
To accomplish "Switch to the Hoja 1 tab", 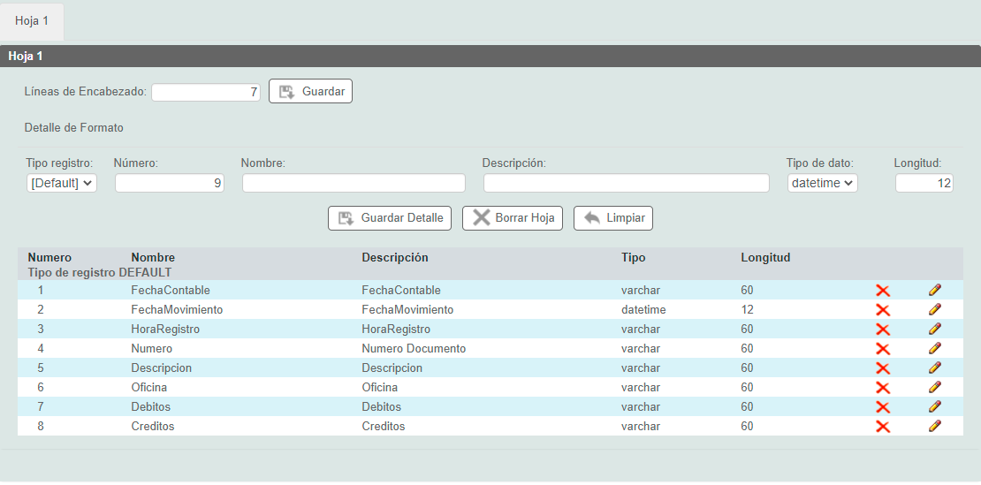I will point(32,20).
